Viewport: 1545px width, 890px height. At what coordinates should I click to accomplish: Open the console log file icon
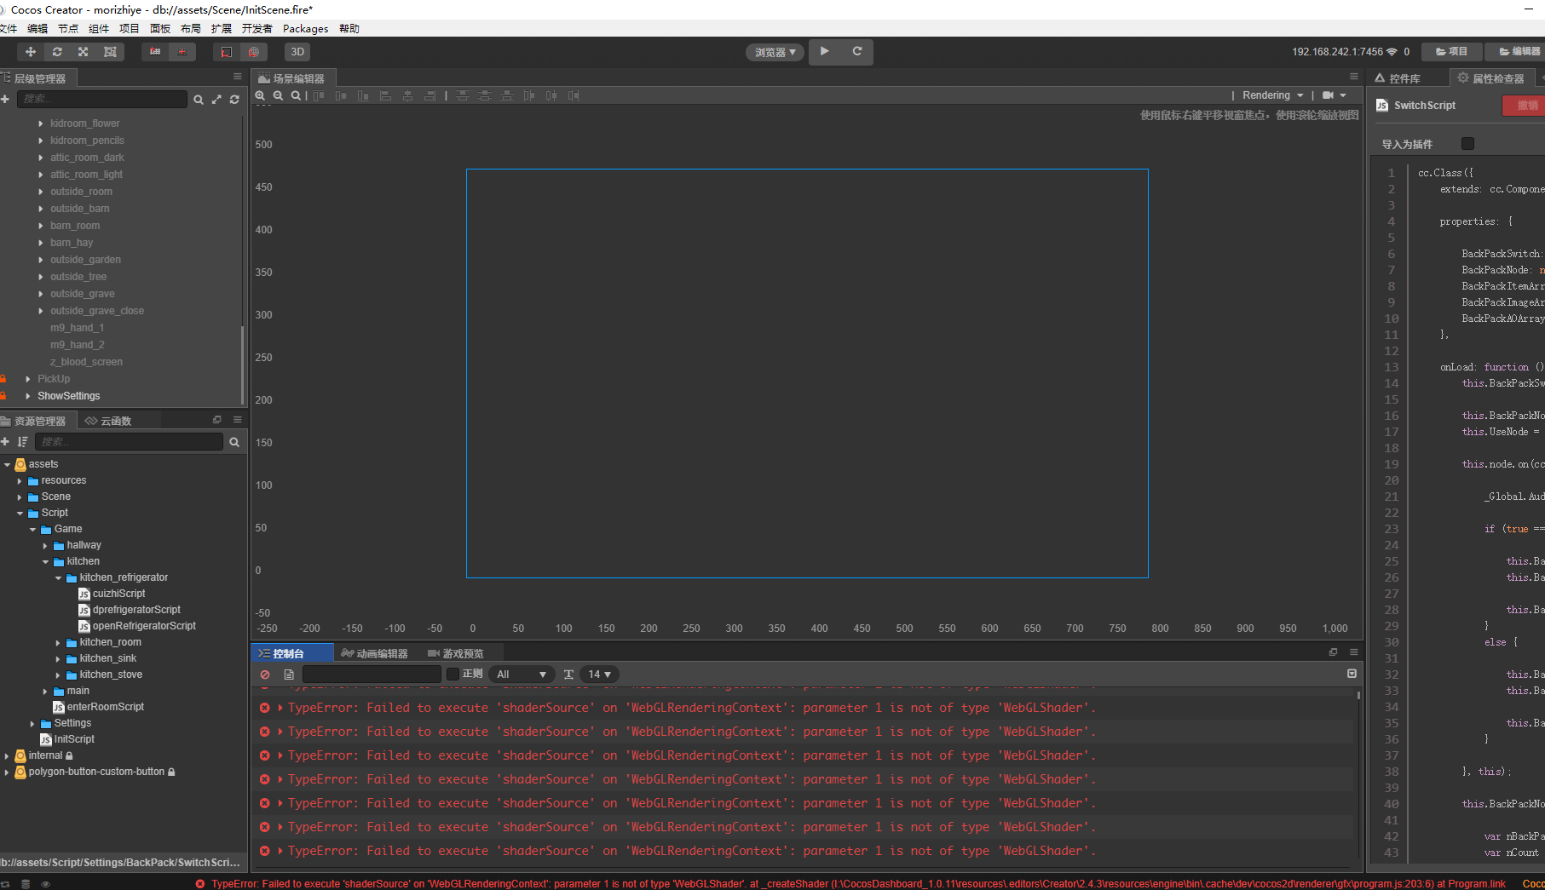coord(289,675)
